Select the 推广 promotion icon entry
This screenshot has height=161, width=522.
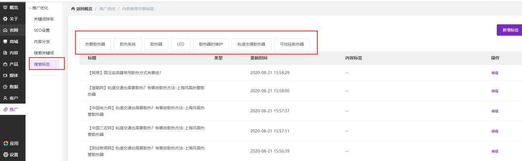pos(5,109)
